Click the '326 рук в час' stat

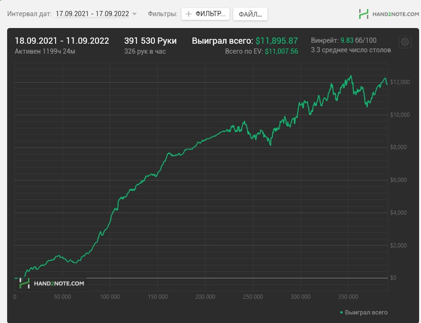click(145, 51)
